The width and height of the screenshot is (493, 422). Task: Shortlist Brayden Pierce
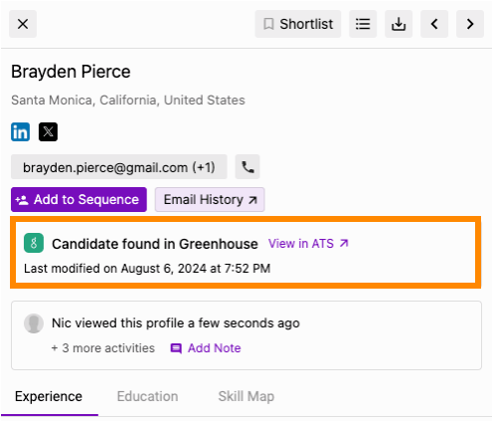[x=297, y=24]
